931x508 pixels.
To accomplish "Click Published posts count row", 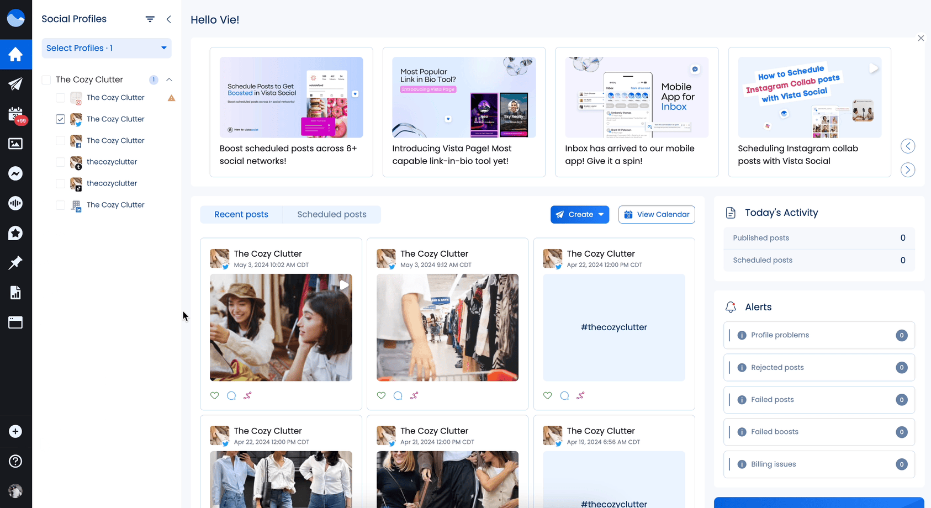I will tap(819, 238).
